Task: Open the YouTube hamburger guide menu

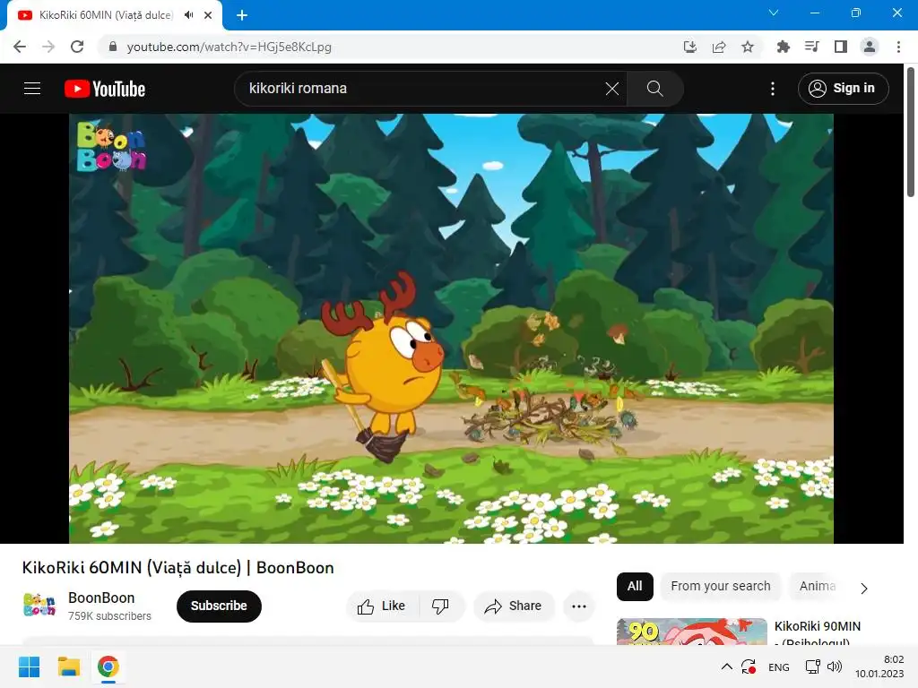Action: [x=32, y=89]
